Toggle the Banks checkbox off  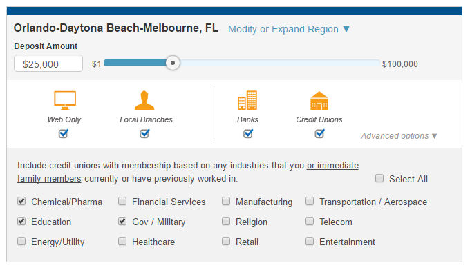pos(248,133)
